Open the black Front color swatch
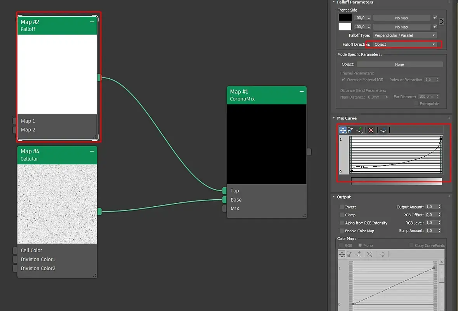458x311 pixels. [x=345, y=17]
